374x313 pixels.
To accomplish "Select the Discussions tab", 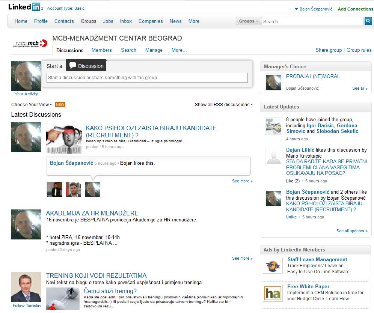I will tap(70, 50).
